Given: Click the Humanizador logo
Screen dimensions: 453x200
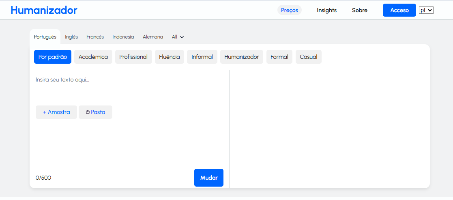Looking at the screenshot, I should click(x=44, y=10).
